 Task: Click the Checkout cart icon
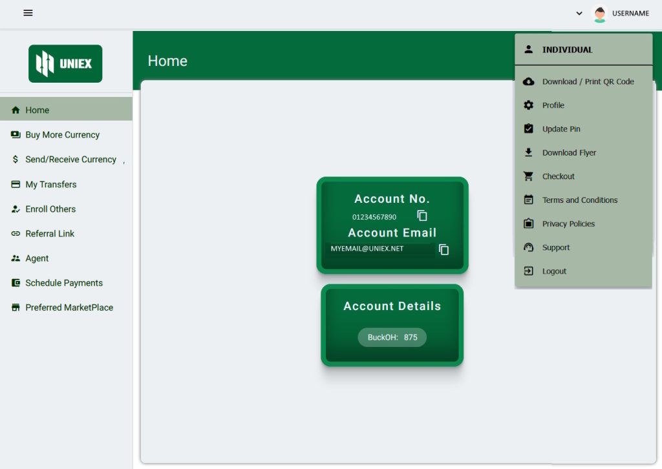pos(528,176)
